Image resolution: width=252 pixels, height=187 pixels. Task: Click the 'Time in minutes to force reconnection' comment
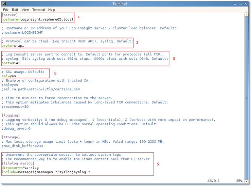coord(57,98)
